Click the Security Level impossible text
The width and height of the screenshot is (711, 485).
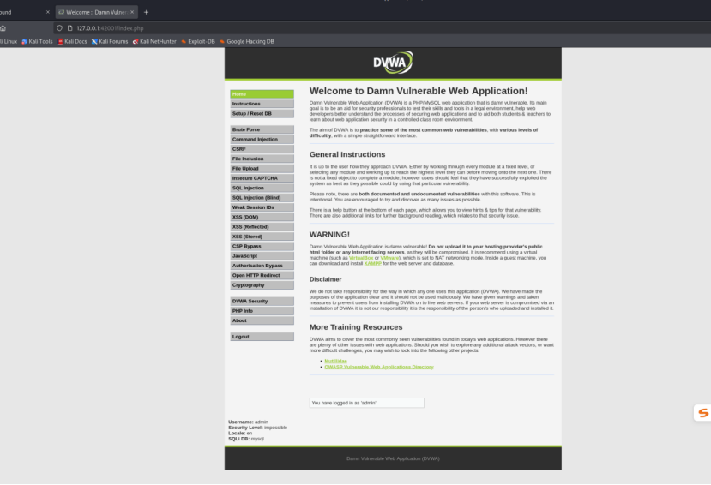point(257,428)
